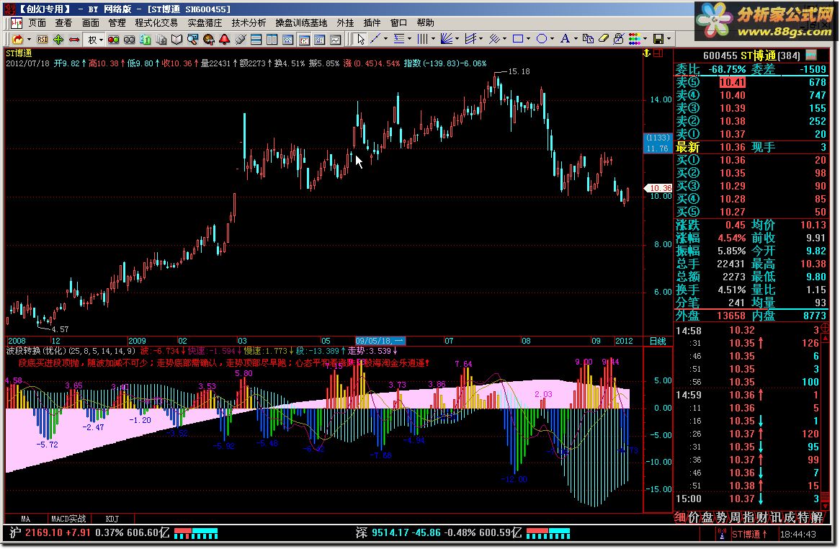Click the magnifier search screen icon

point(193,39)
